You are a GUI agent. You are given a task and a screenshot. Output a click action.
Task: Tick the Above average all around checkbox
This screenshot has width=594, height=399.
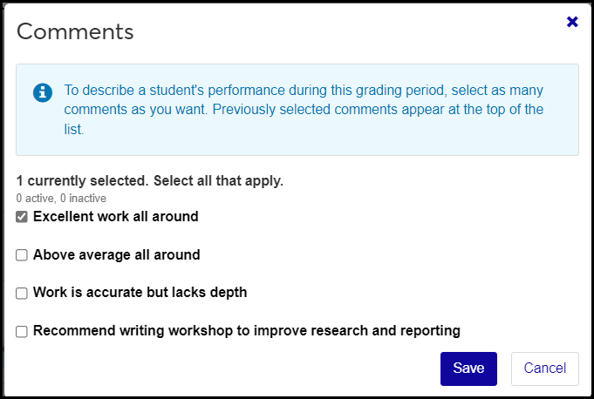pos(22,256)
